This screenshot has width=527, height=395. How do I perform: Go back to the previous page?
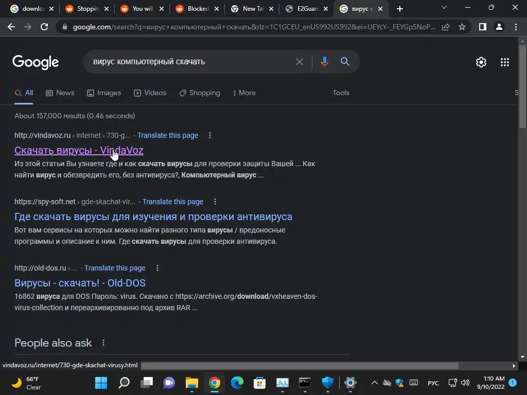(x=11, y=27)
